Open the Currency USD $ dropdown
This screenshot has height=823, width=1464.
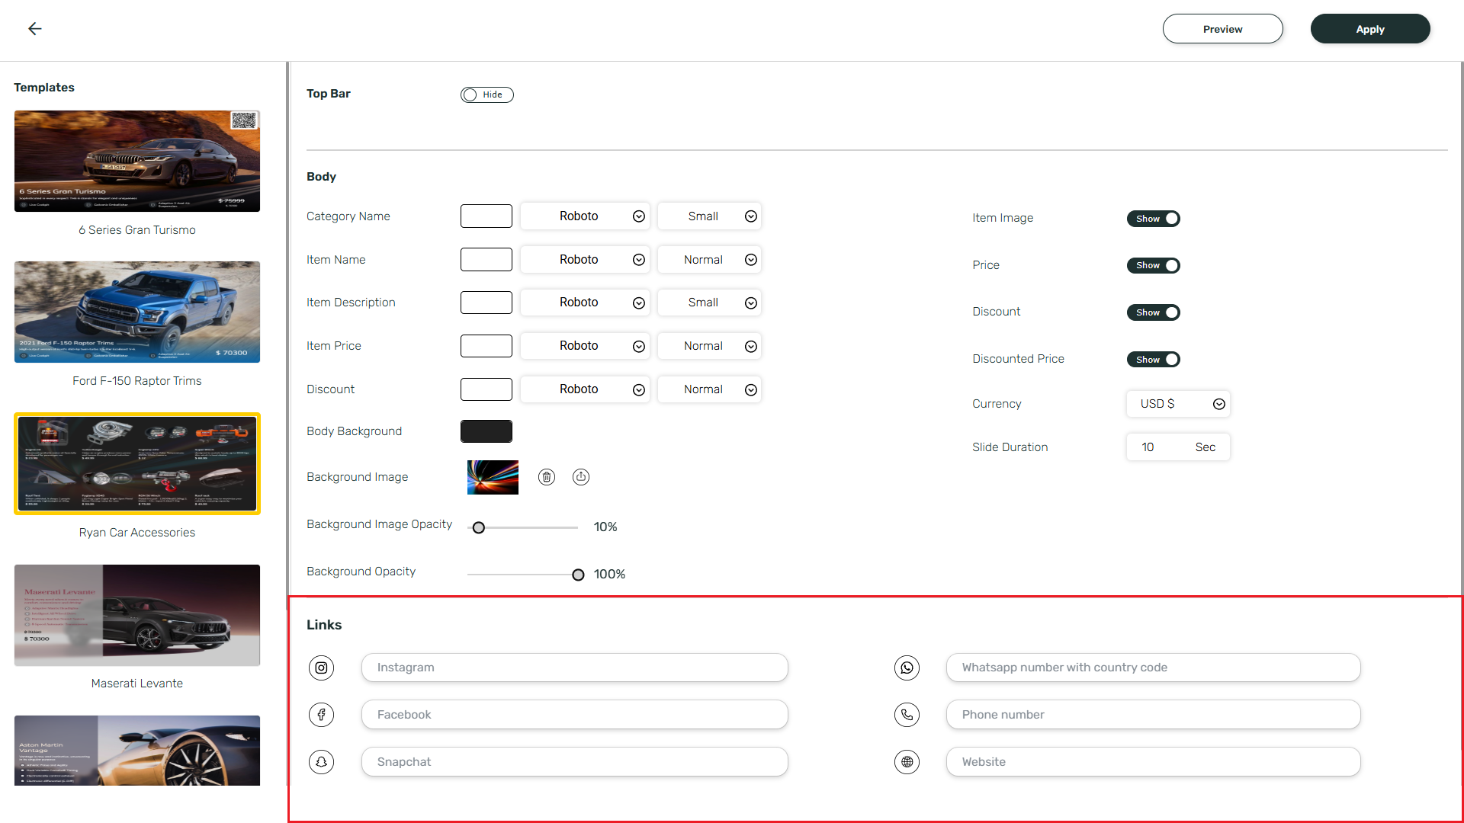[x=1178, y=404]
